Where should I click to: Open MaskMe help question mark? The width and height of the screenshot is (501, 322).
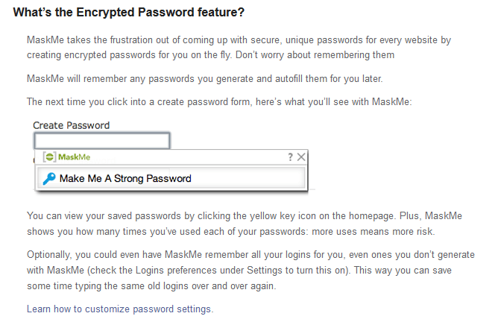pyautogui.click(x=290, y=157)
